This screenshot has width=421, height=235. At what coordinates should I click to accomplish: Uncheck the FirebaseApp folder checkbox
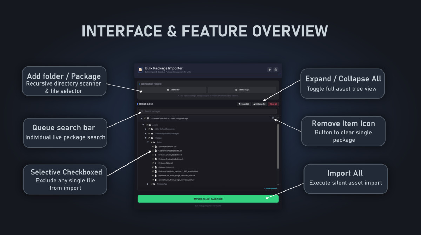pyautogui.click(x=151, y=184)
